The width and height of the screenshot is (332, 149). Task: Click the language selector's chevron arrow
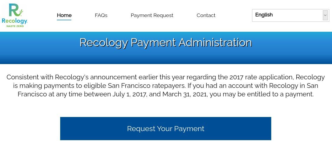(x=325, y=15)
